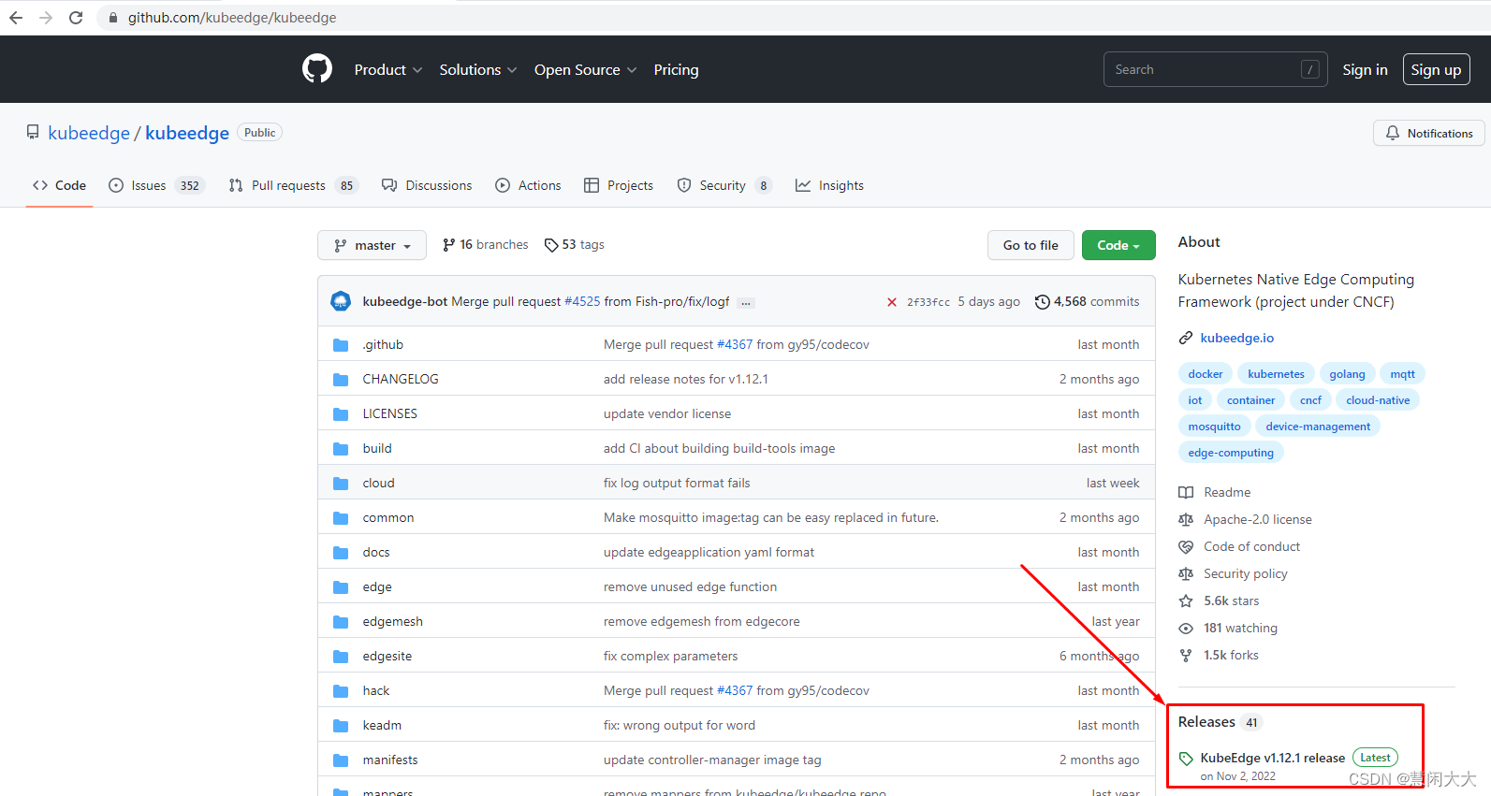Open the Releases 41 heading link

[x=1220, y=722]
